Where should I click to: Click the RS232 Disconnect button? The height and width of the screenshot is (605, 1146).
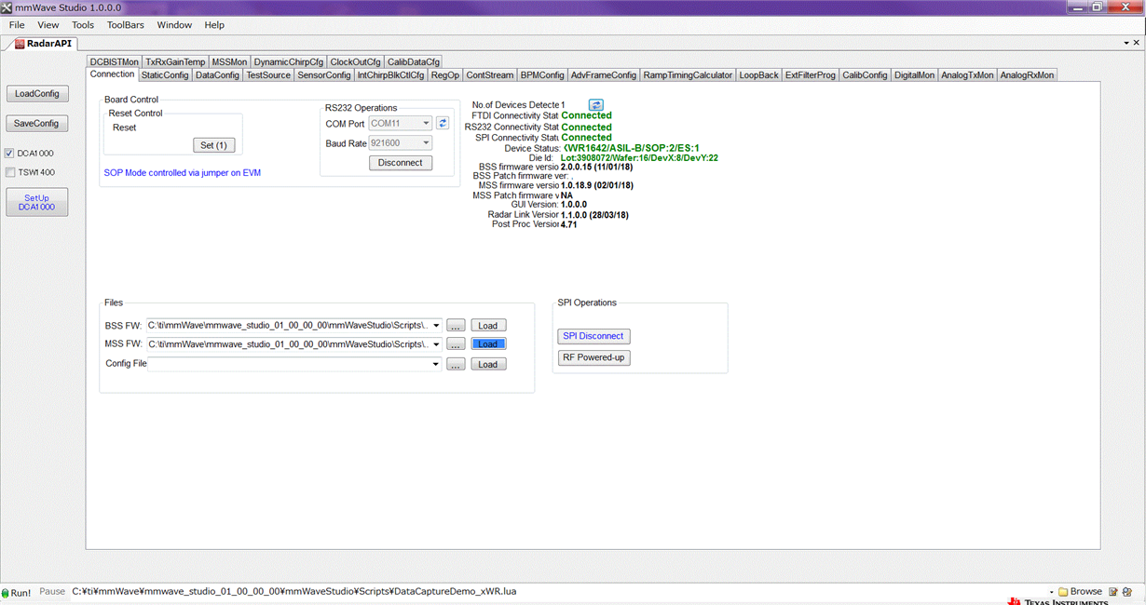pos(401,163)
